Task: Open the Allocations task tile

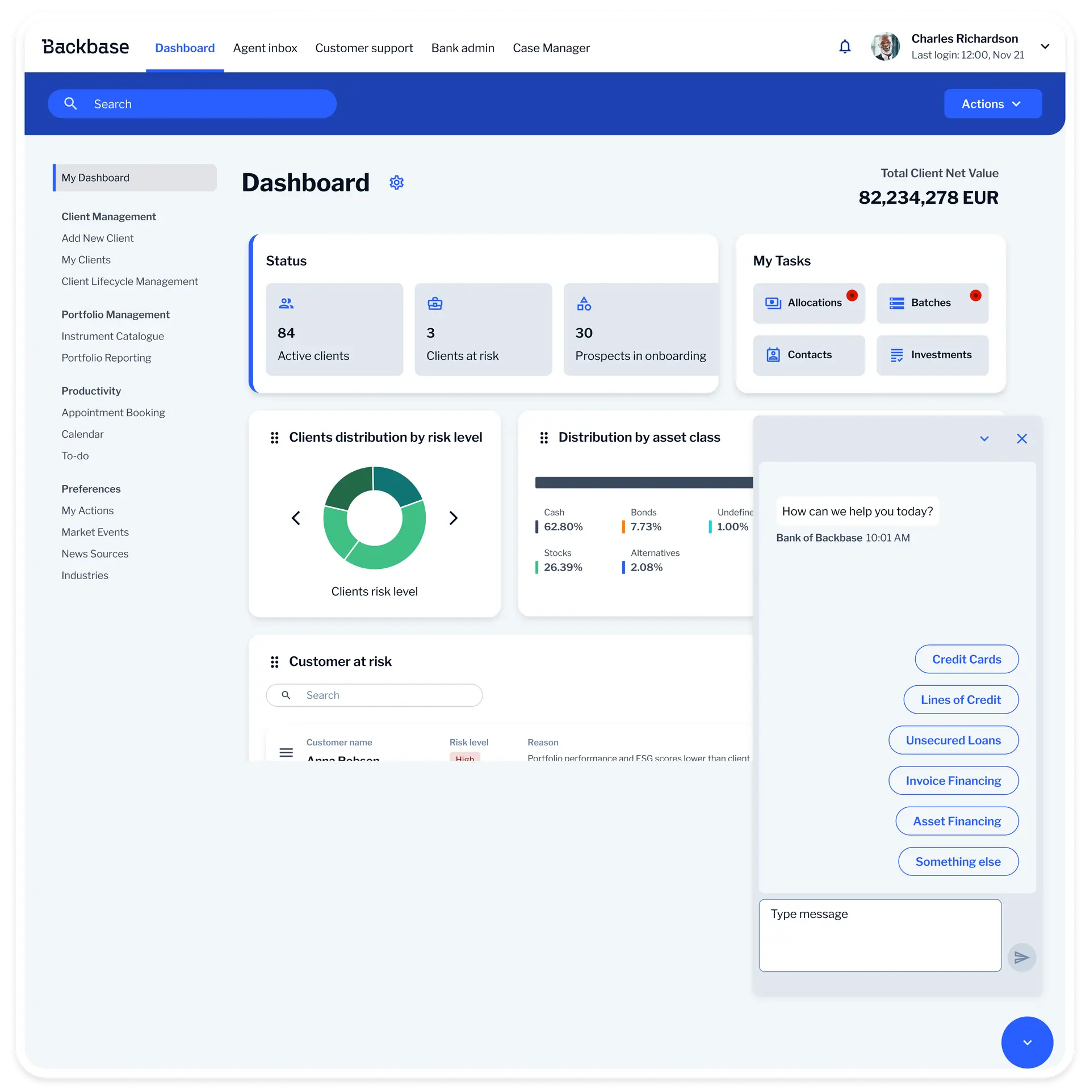Action: click(x=808, y=303)
